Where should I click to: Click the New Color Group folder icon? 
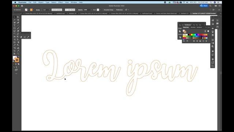tap(200, 41)
